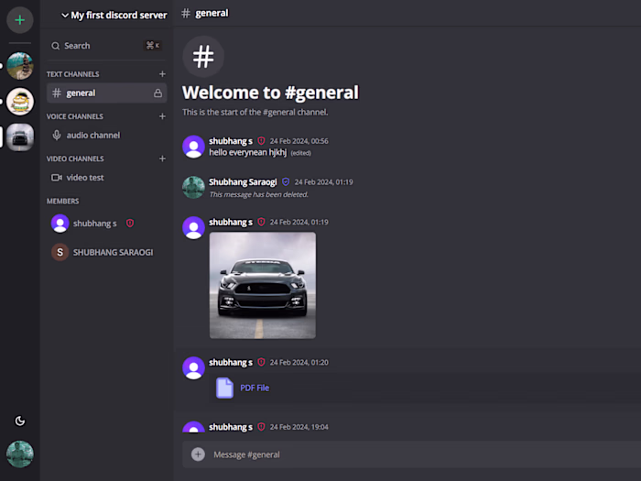Click shubhang s username on the 19:04 message

[x=231, y=427]
